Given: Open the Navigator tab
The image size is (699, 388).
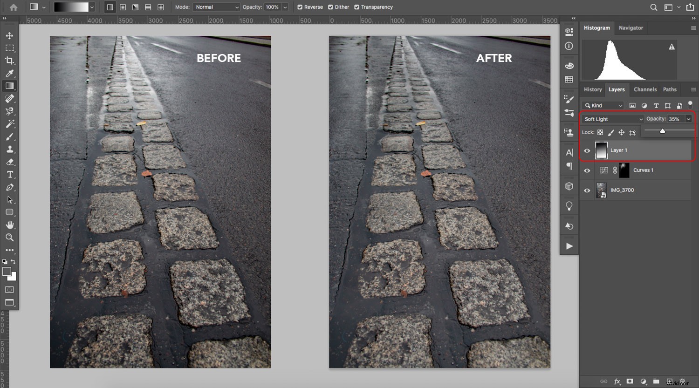Looking at the screenshot, I should pyautogui.click(x=631, y=28).
